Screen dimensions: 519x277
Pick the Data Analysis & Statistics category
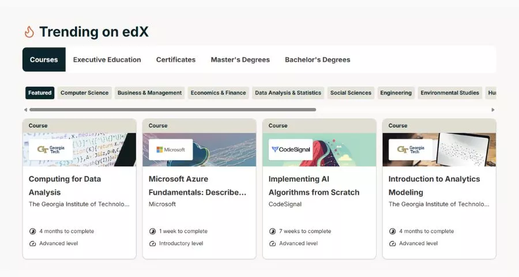[288, 93]
